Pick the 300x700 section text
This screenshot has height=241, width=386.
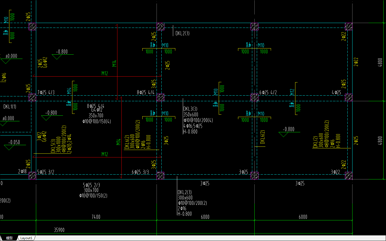91,190
